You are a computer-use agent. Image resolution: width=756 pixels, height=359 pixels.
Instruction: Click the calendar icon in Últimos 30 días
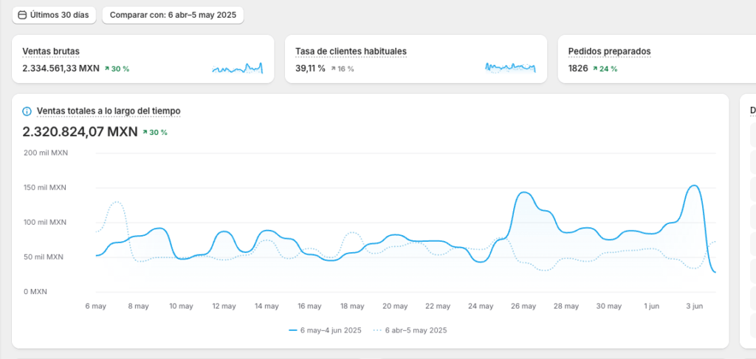pyautogui.click(x=22, y=15)
